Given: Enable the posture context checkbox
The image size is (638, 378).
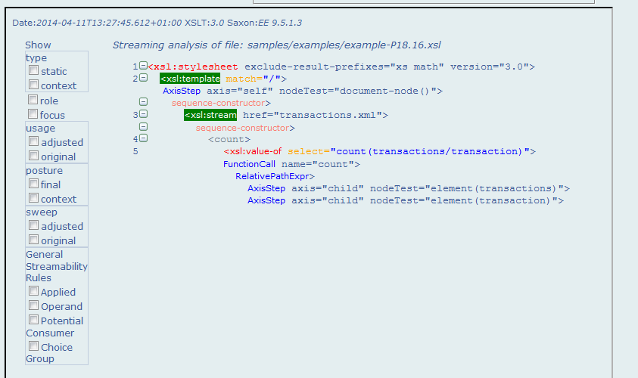Looking at the screenshot, I should coord(34,198).
